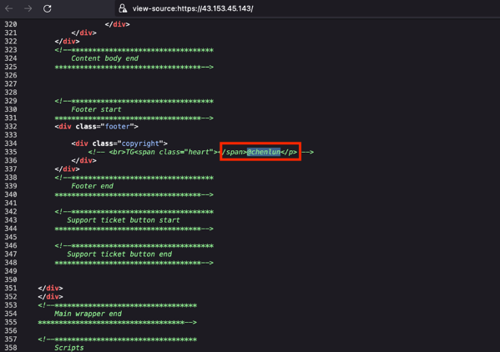Click line number 332
500x352 pixels.
11,127
